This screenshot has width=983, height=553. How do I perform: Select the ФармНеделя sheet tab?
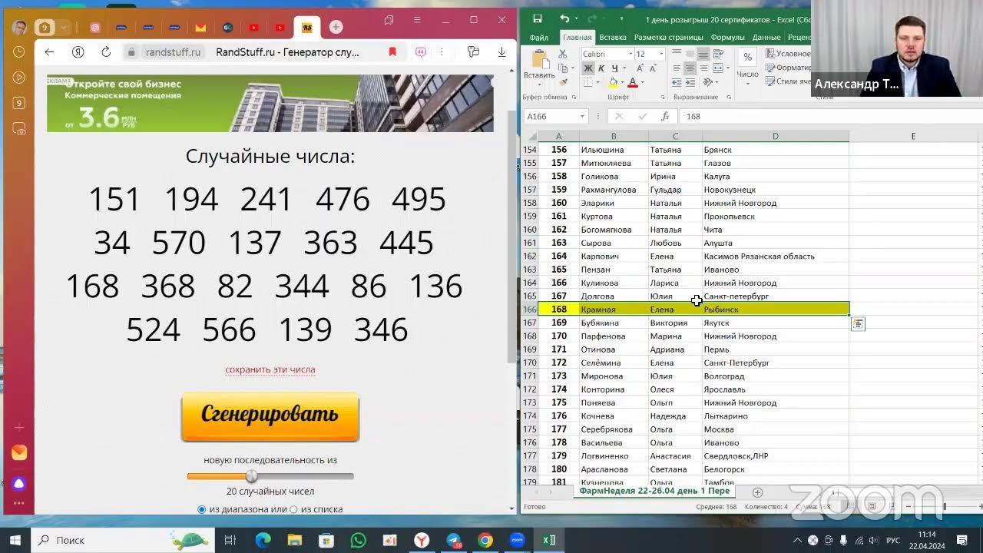[654, 491]
